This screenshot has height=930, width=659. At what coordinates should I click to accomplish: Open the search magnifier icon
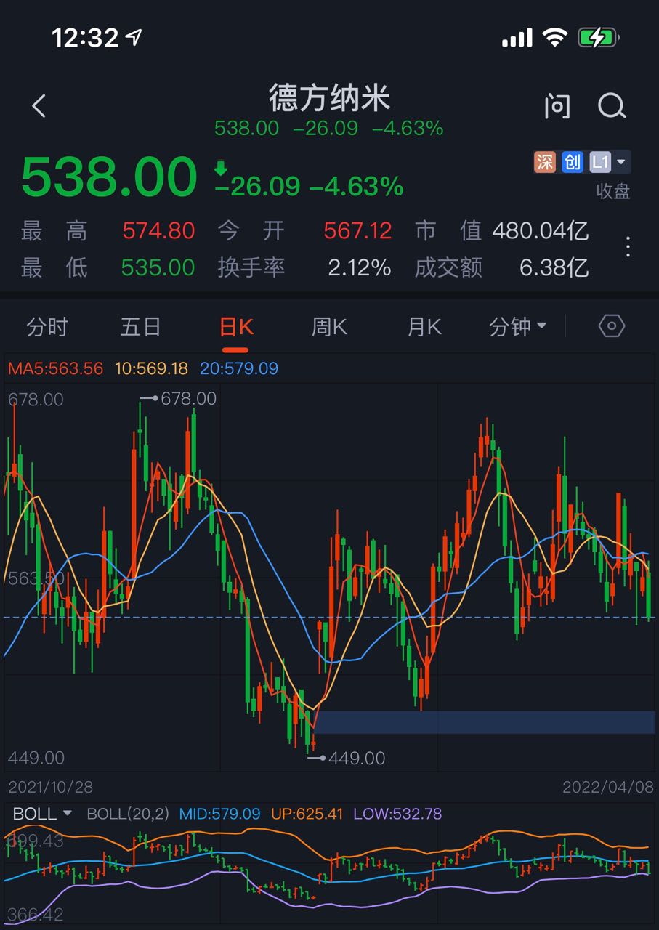pyautogui.click(x=612, y=106)
